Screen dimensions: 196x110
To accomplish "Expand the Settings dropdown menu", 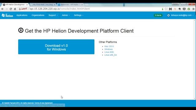I will click(79, 15).
